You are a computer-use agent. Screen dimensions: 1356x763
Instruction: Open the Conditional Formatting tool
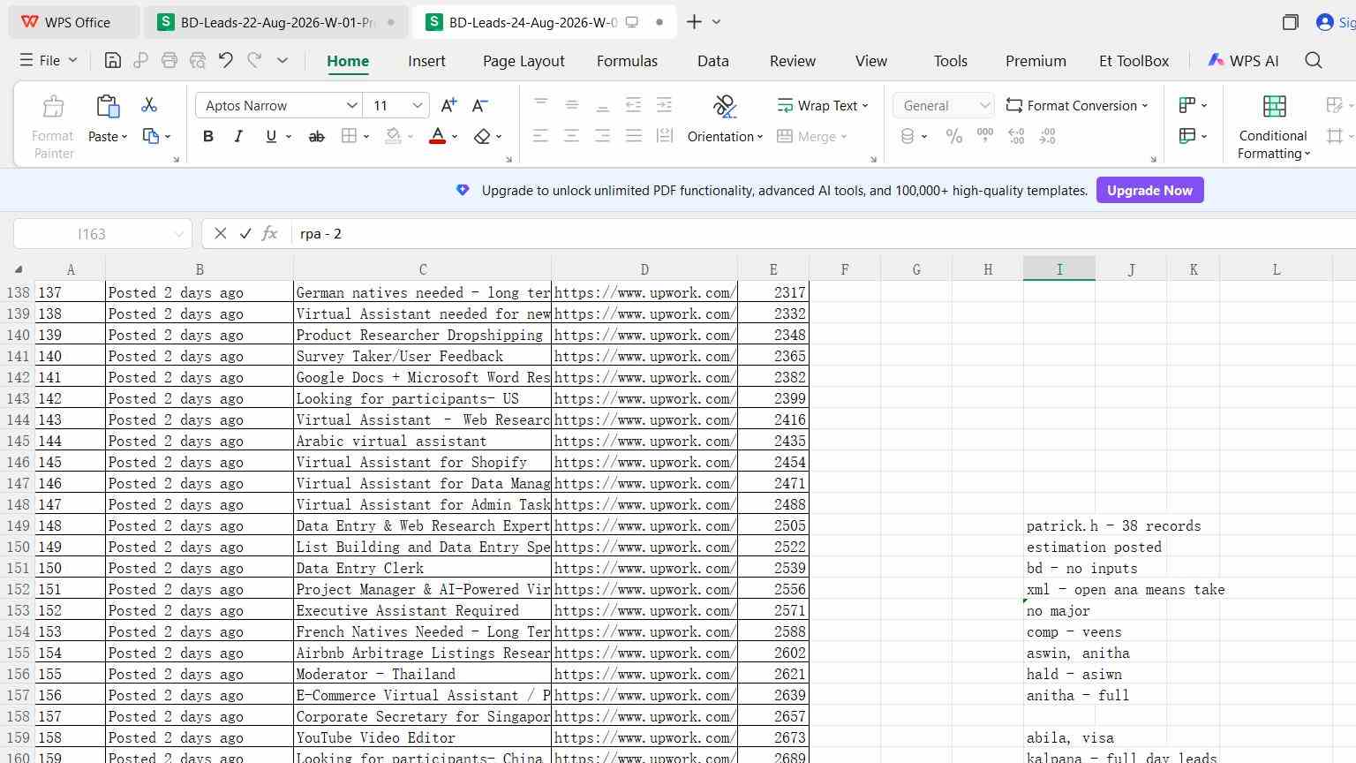[x=1273, y=127]
